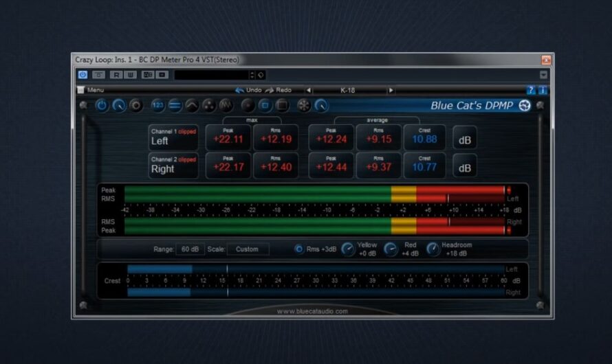612x364 pixels.
Task: Enable the W write automation button
Action: pos(131,74)
